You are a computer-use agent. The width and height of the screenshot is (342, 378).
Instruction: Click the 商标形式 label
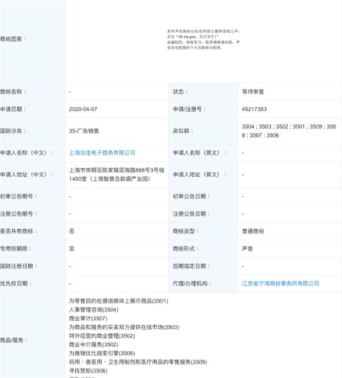(x=186, y=249)
